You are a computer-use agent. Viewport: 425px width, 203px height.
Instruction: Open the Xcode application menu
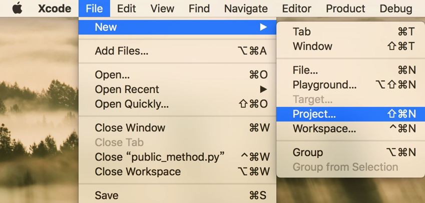pos(55,8)
